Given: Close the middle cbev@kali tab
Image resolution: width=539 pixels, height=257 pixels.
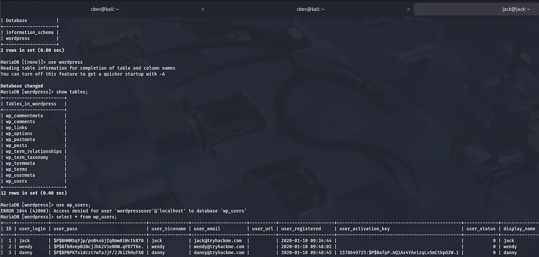Looking at the screenshot, I should coord(408,9).
